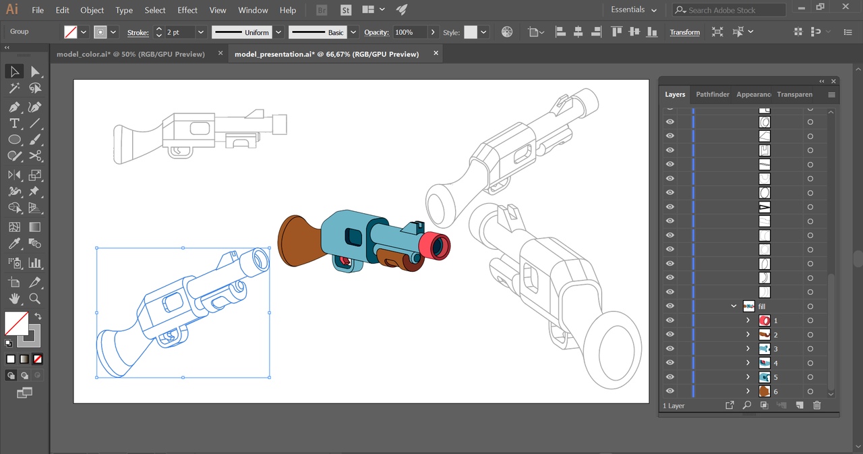Click the Fill color swatch in toolbar

click(x=16, y=324)
